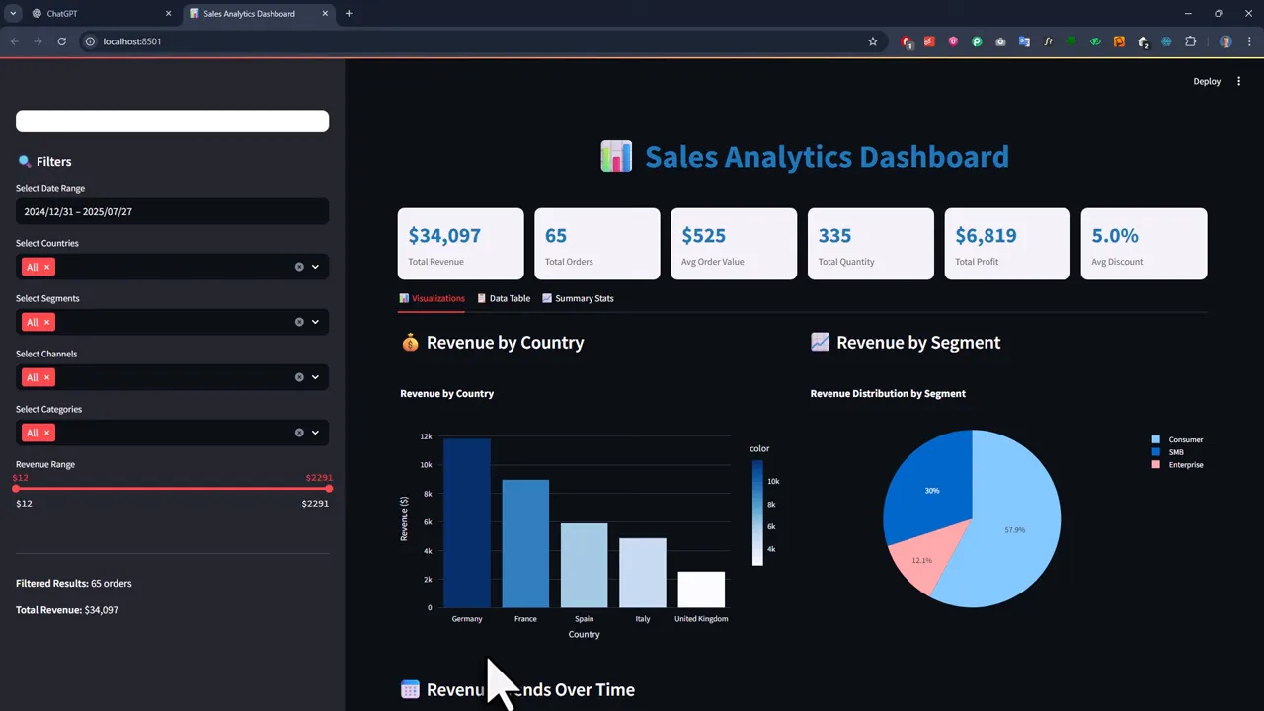Bookmark the page using the star icon
1264x711 pixels.
pyautogui.click(x=873, y=41)
